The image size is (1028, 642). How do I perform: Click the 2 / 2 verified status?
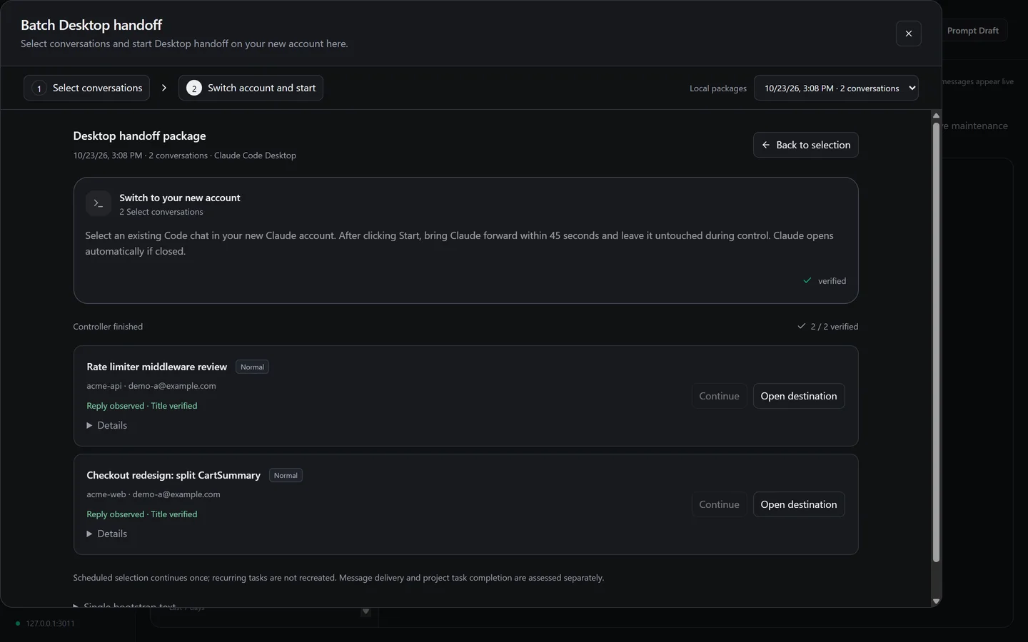[827, 327]
